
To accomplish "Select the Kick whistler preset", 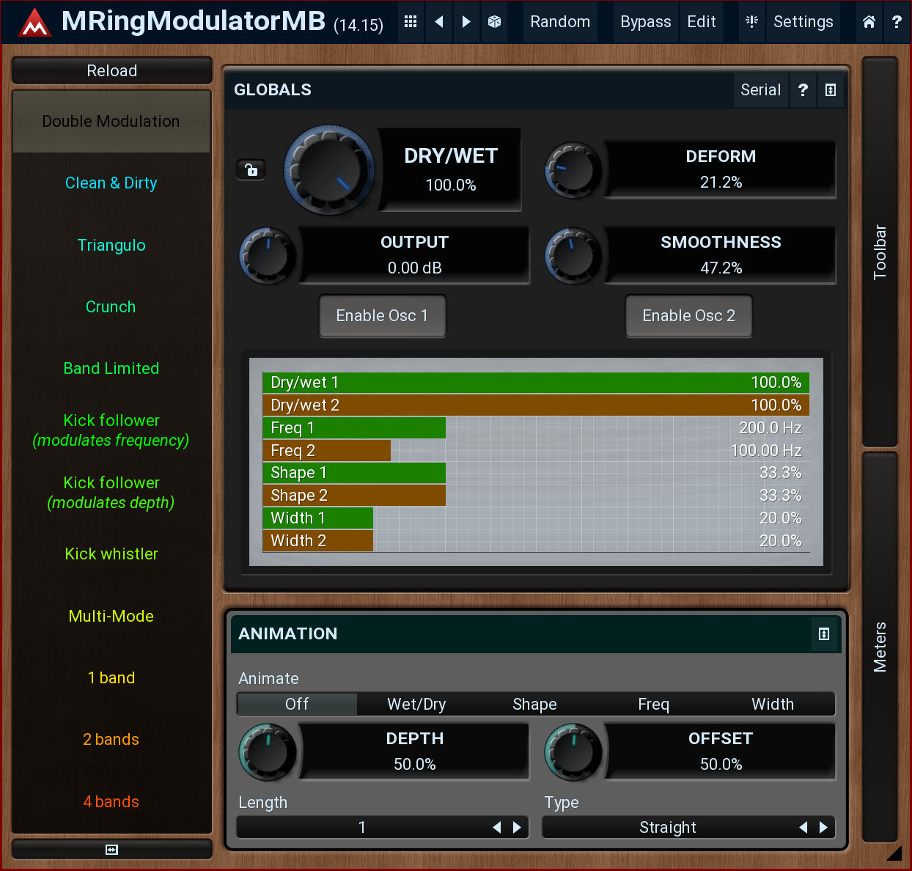I will (111, 554).
